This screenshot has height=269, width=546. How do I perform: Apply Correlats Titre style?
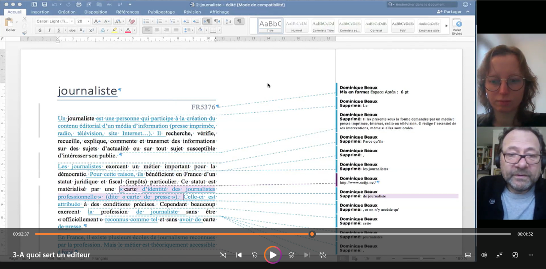323,26
